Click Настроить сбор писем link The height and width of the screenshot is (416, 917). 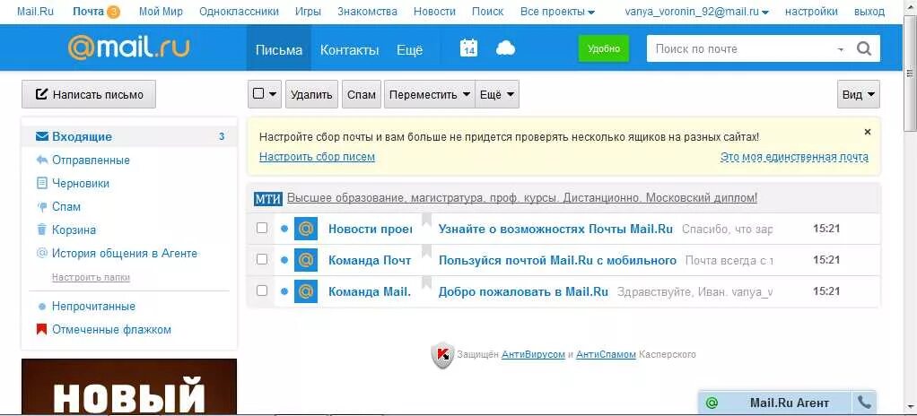coord(317,157)
